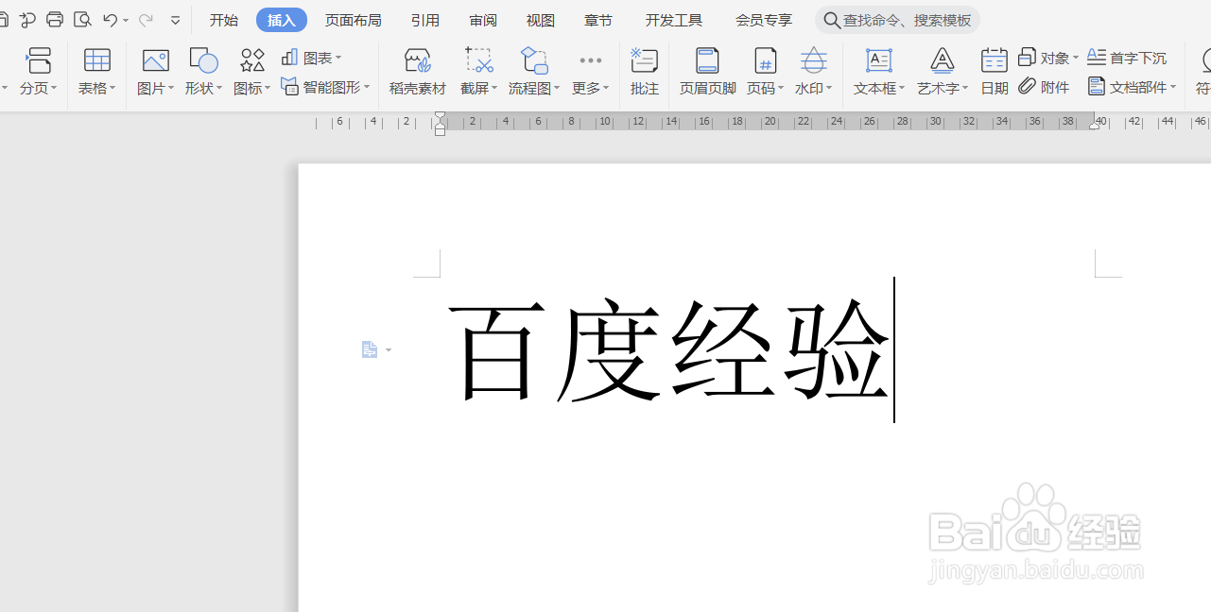
Task: Expand the 图片 dropdown arrow
Action: tap(171, 88)
